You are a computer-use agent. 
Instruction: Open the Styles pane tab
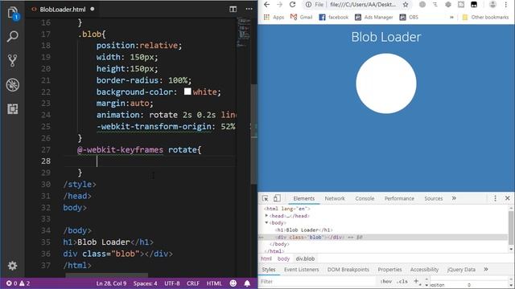[269, 270]
